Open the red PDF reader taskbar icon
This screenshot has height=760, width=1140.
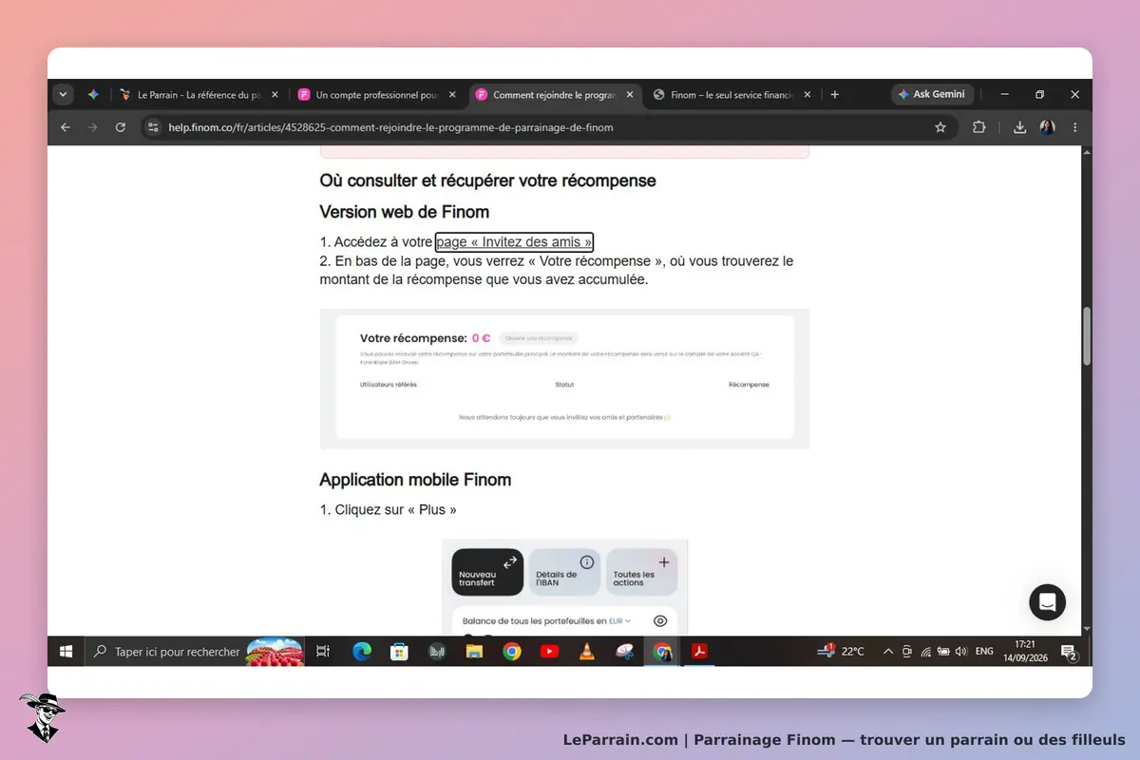pos(700,652)
